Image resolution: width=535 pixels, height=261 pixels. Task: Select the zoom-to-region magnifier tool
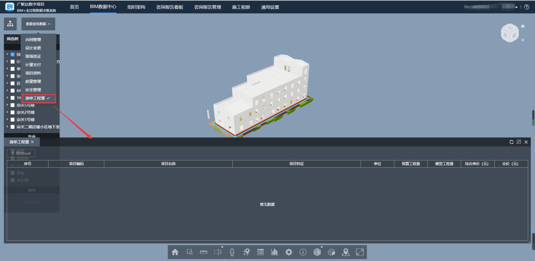[190, 252]
